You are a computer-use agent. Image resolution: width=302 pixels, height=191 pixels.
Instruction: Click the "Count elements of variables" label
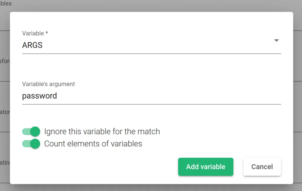click(93, 144)
